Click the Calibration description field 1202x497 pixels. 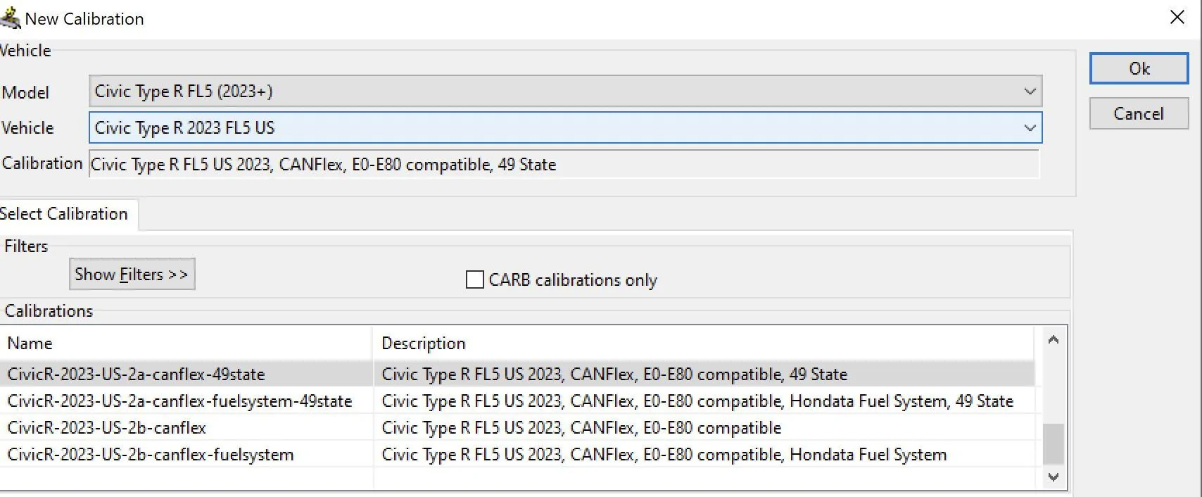(x=564, y=164)
